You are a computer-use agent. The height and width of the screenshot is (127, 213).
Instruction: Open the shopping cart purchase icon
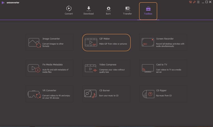190,2
